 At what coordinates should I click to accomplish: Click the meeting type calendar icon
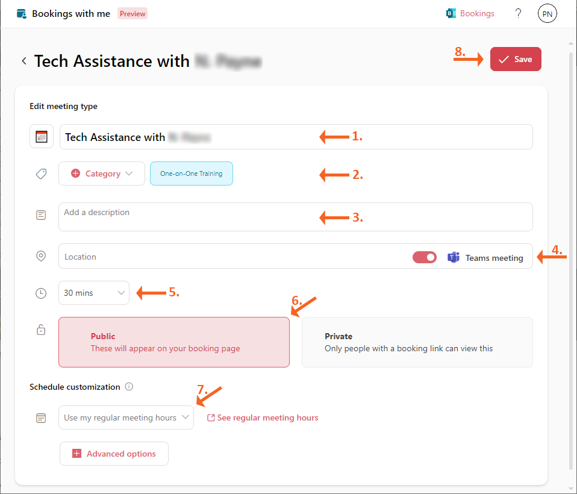[x=41, y=136]
